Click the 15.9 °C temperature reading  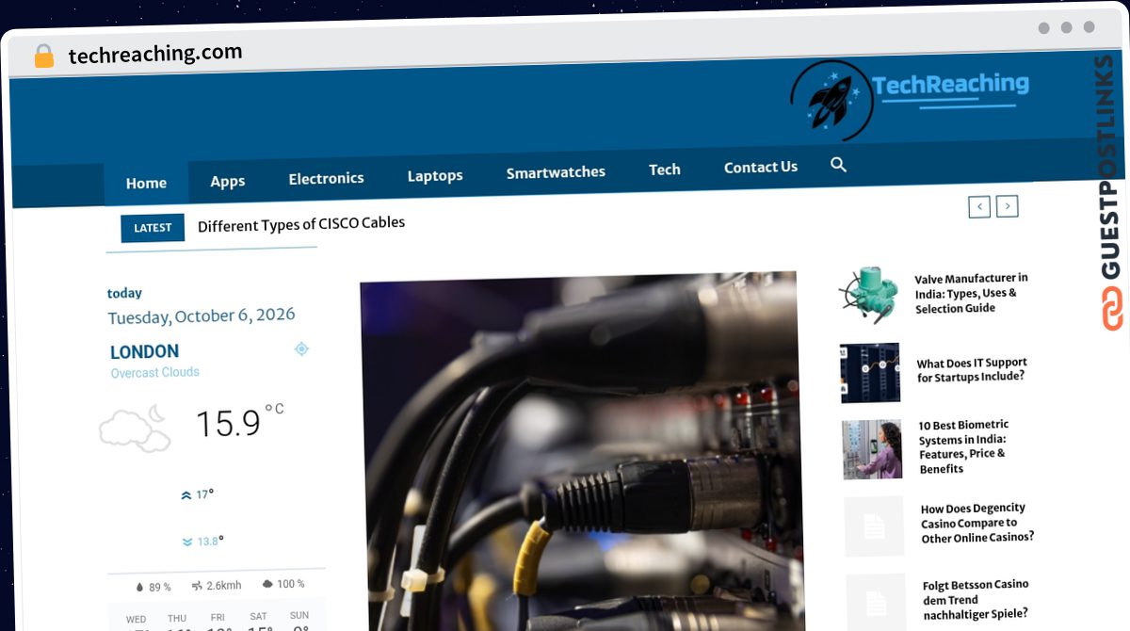239,422
